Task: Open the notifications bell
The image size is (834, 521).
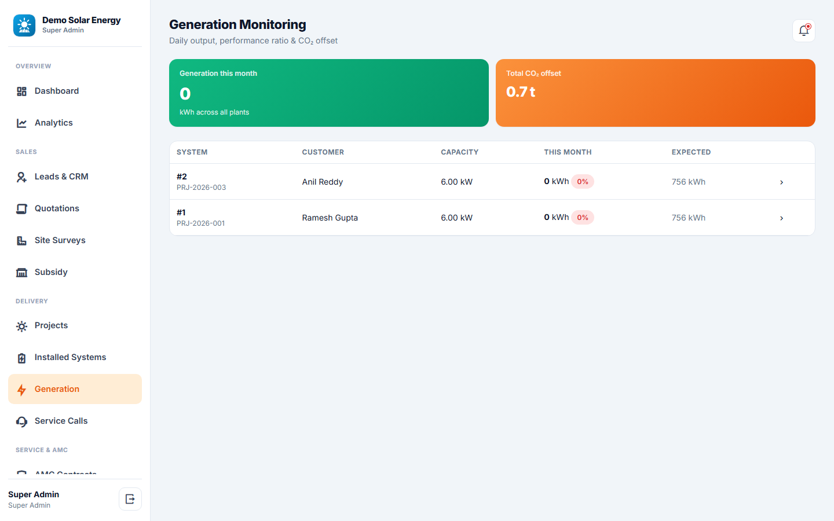Action: [804, 31]
